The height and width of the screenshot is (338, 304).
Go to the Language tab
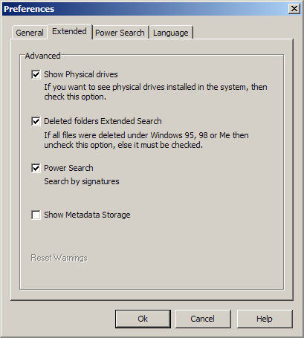(171, 33)
